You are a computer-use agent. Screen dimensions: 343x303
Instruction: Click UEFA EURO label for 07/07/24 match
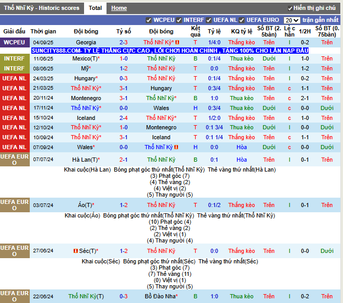tap(15, 160)
